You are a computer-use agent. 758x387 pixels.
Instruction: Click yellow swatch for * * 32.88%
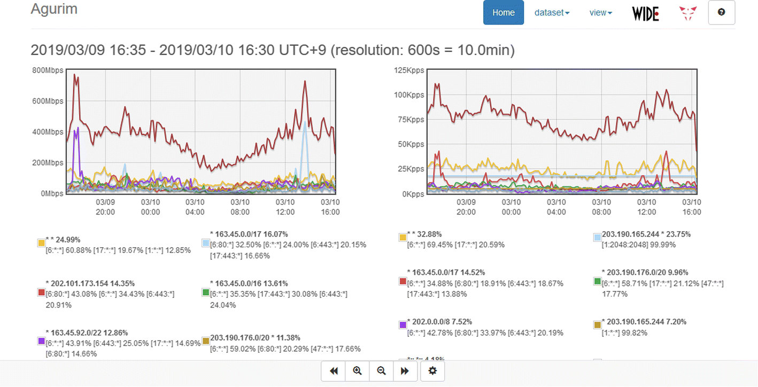(403, 237)
